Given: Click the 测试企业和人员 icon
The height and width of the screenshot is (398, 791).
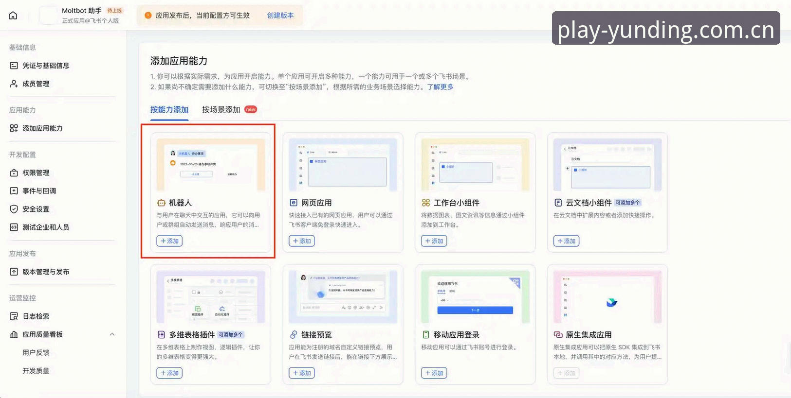Looking at the screenshot, I should (14, 227).
